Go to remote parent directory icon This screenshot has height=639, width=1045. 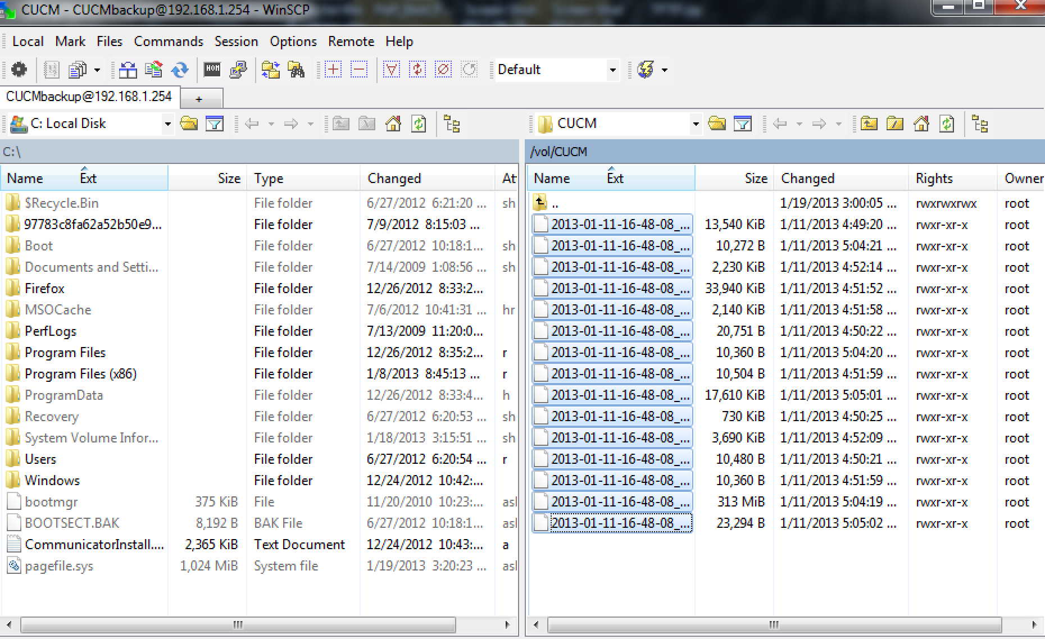(869, 124)
